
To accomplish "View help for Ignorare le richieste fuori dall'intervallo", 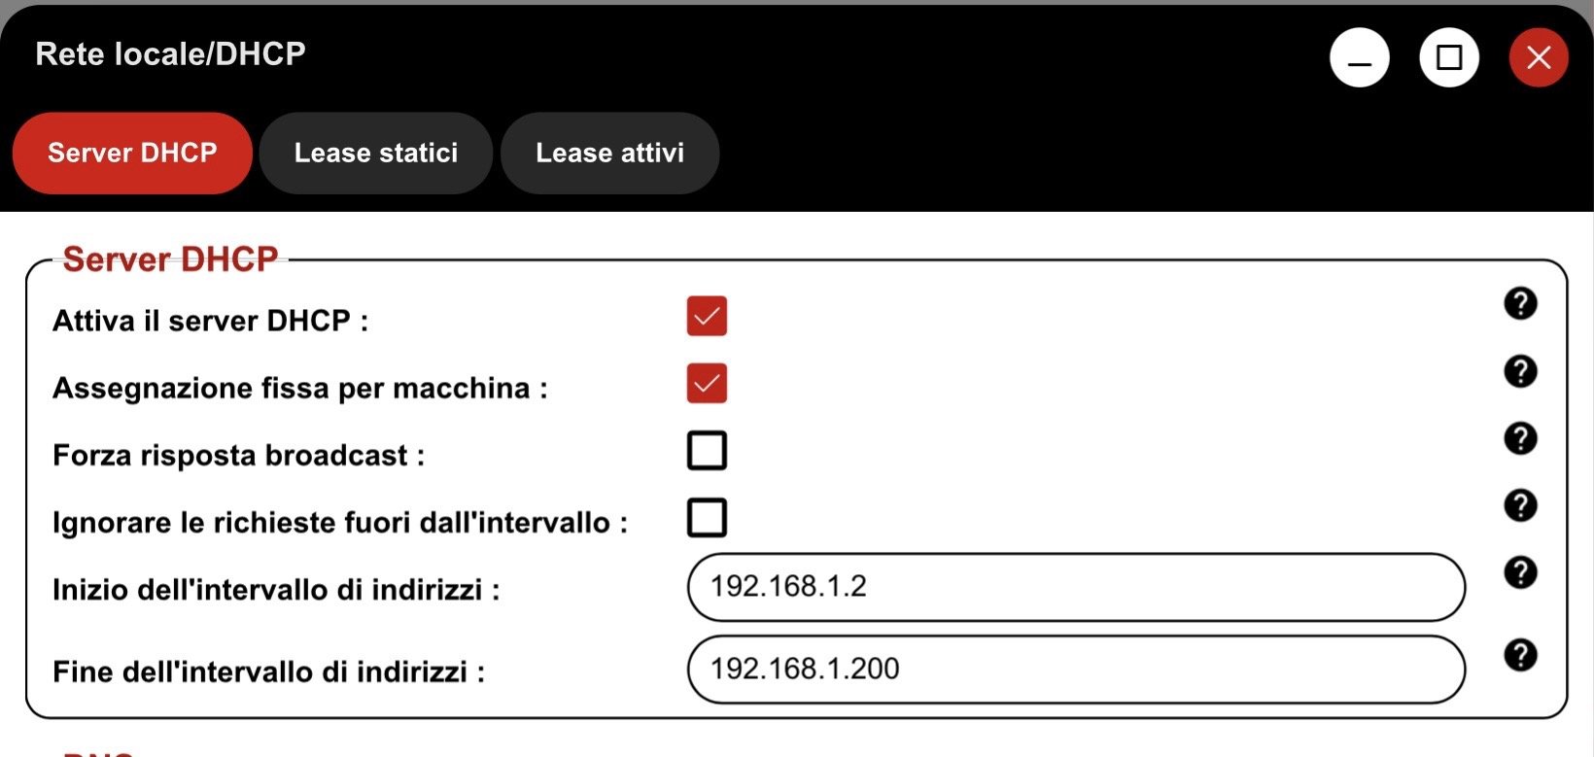I will 1520,505.
